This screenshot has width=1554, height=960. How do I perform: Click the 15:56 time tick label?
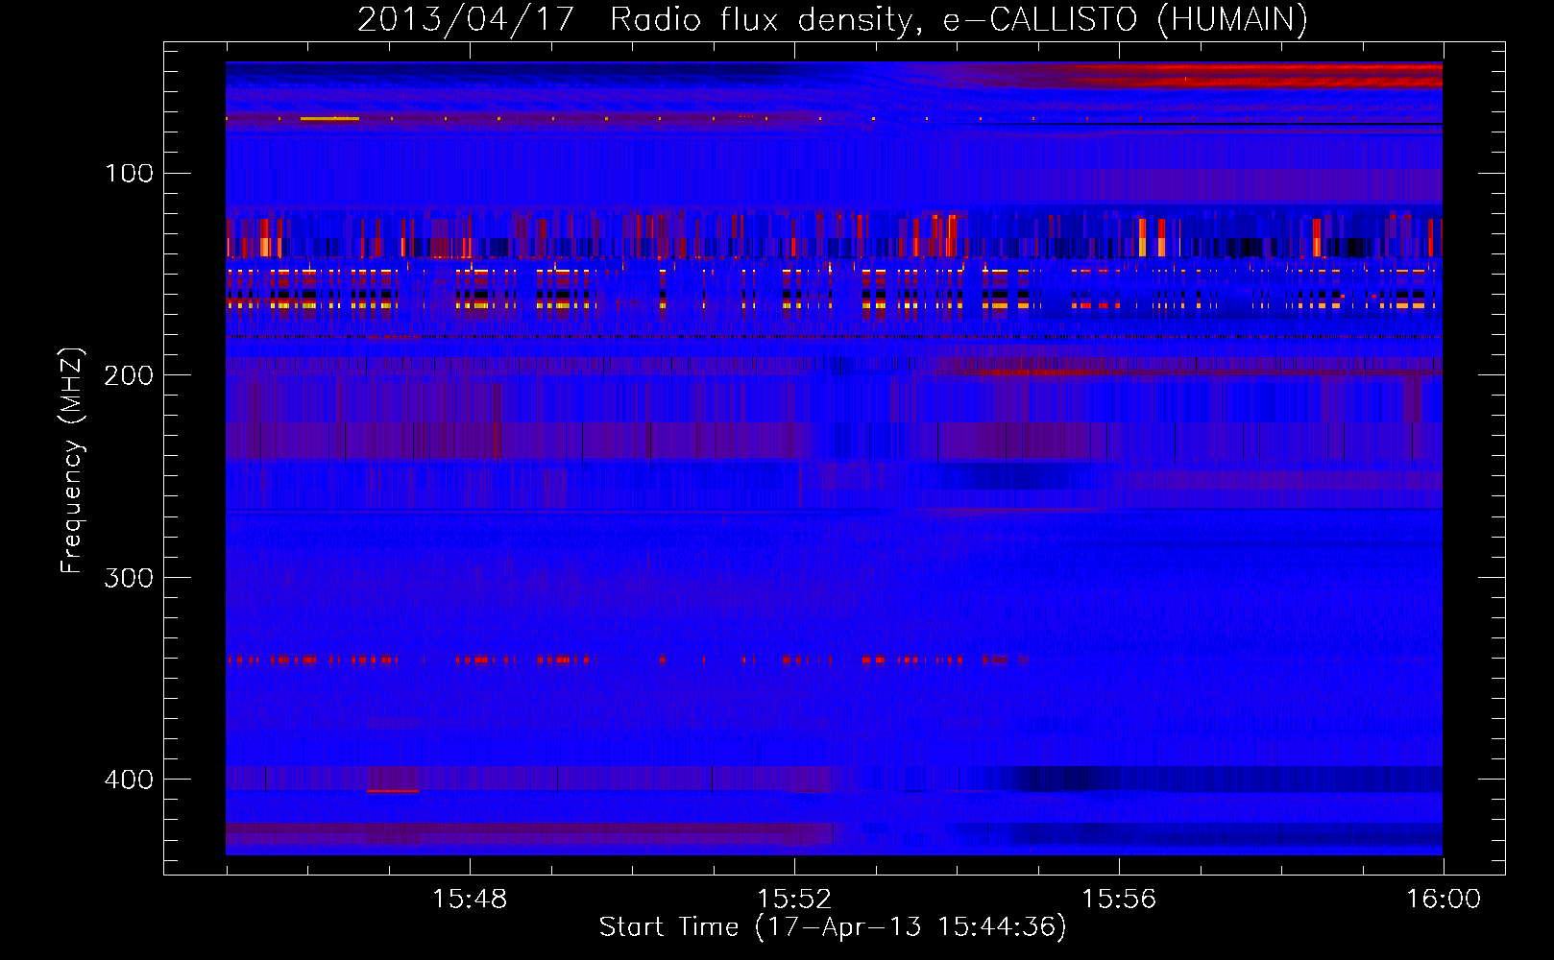(x=1119, y=900)
